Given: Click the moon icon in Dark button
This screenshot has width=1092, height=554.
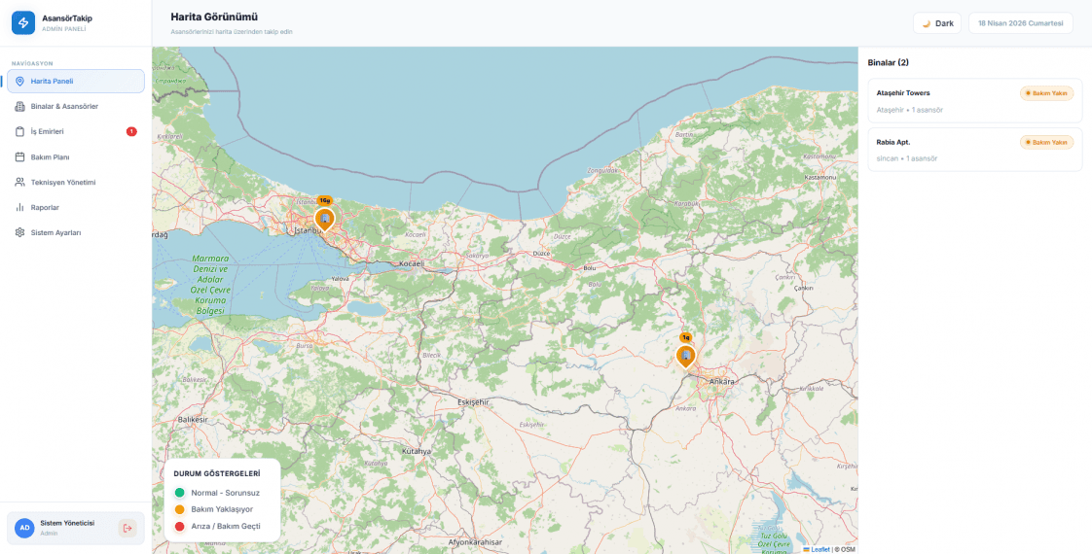Looking at the screenshot, I should (x=927, y=23).
